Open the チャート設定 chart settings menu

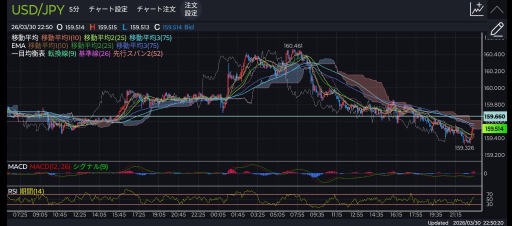(x=108, y=9)
